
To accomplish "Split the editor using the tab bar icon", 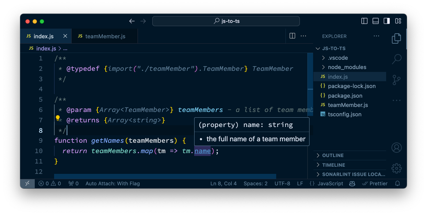I will pyautogui.click(x=292, y=36).
